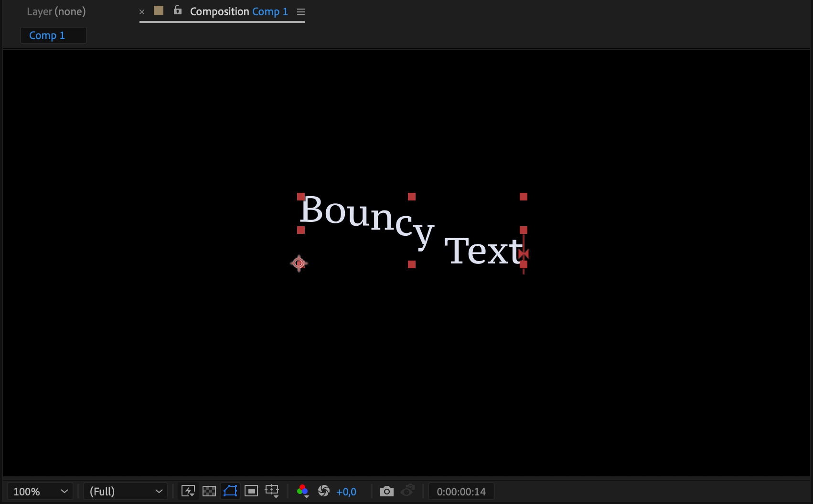Image resolution: width=813 pixels, height=504 pixels.
Task: Take a snapshot with camera icon
Action: click(386, 491)
